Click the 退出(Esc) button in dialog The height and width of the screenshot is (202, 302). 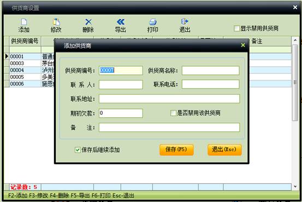pyautogui.click(x=224, y=149)
